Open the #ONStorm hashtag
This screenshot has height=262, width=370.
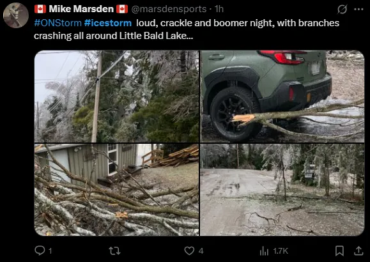(58, 23)
